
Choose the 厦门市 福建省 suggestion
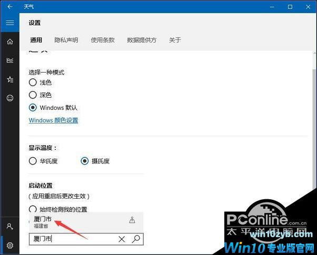tap(86, 222)
